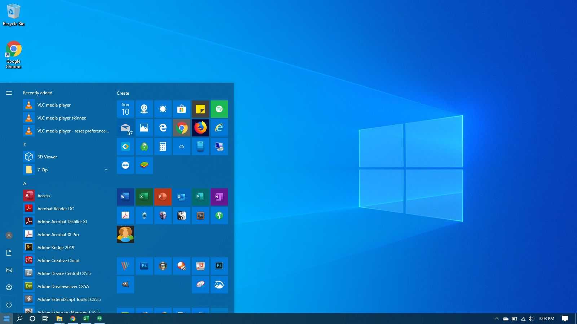Open the Action Center notifications icon
The image size is (577, 324).
pyautogui.click(x=565, y=319)
